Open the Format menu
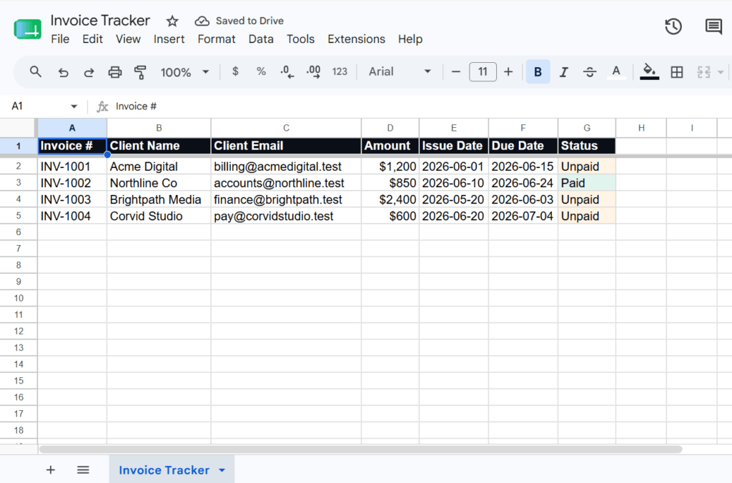Screen dimensions: 732x483 [x=216, y=39]
